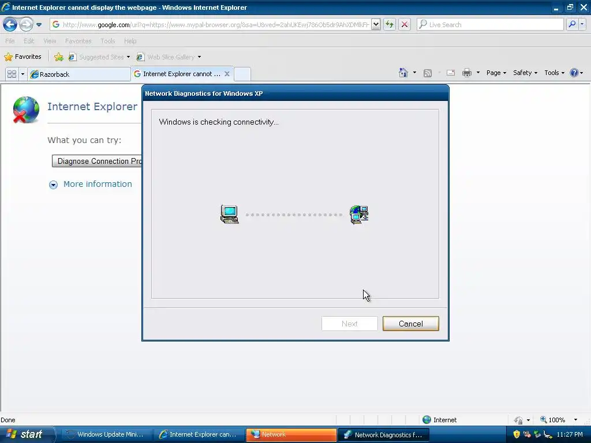This screenshot has height=443, width=591.
Task: Expand the tab list dropdown arrow
Action: tap(23, 74)
